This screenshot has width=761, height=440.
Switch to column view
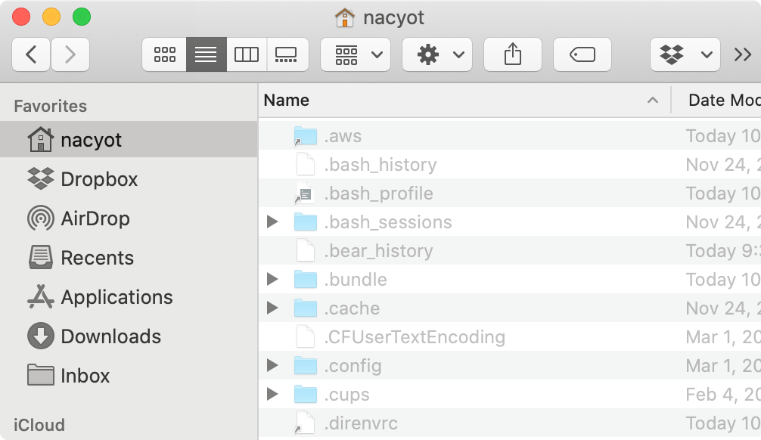tap(247, 54)
